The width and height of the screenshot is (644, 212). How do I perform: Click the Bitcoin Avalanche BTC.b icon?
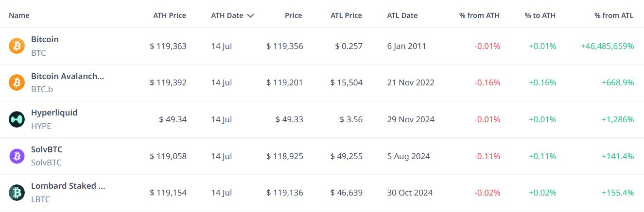[17, 83]
